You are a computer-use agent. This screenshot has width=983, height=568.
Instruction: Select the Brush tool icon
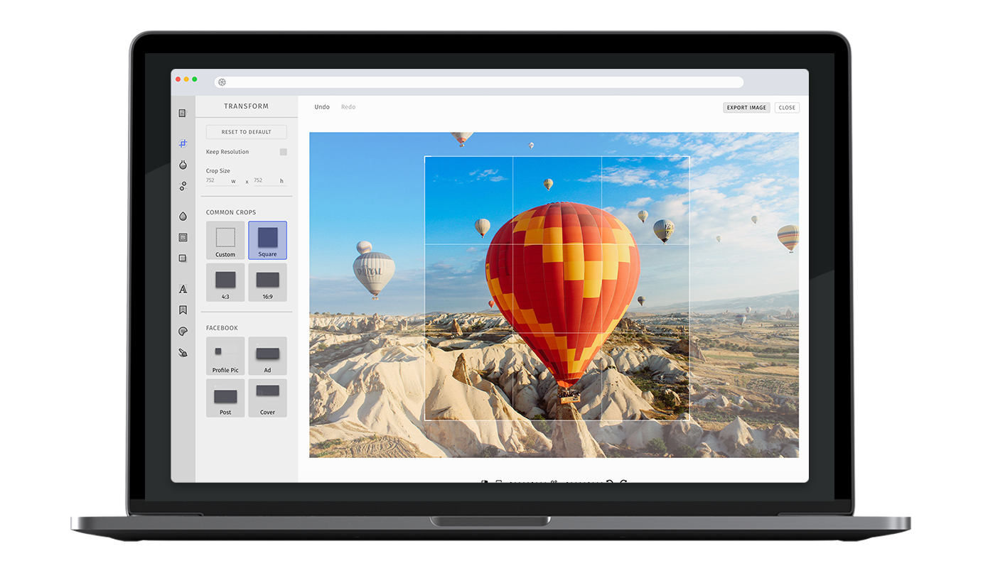point(183,353)
